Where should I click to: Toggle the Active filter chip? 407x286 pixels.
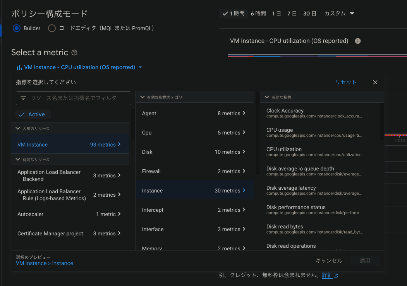click(x=33, y=114)
